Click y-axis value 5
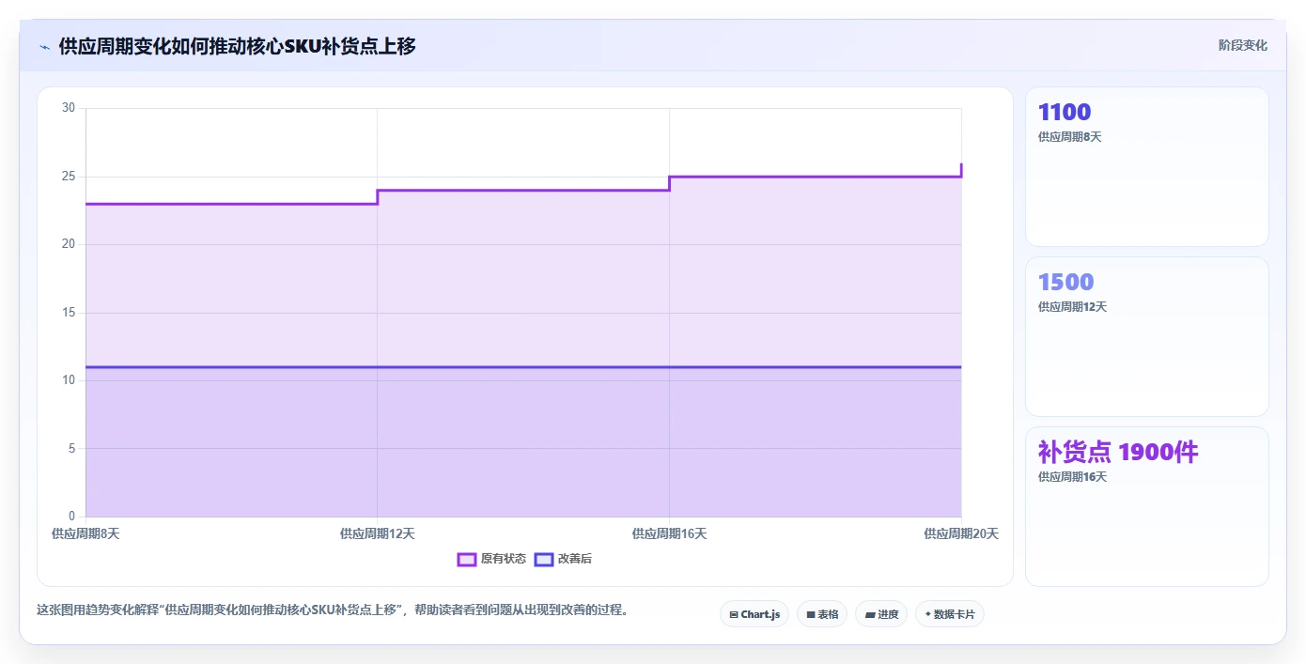The height and width of the screenshot is (664, 1306). click(71, 449)
